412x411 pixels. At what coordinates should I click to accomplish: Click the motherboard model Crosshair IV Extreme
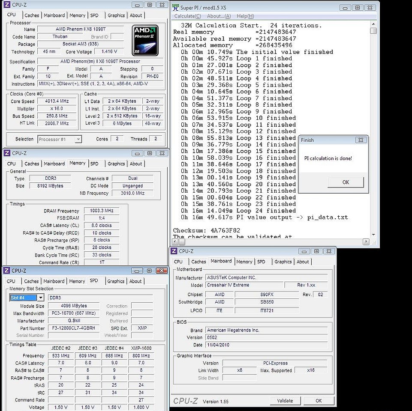coord(245,285)
